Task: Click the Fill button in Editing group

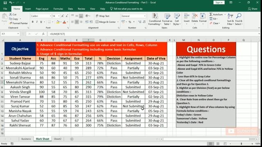Action: (x=213, y=19)
